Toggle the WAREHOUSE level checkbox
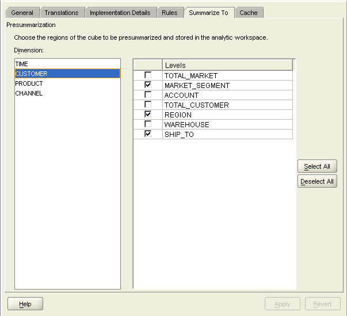Screen dimensions: 347x316 (148, 124)
